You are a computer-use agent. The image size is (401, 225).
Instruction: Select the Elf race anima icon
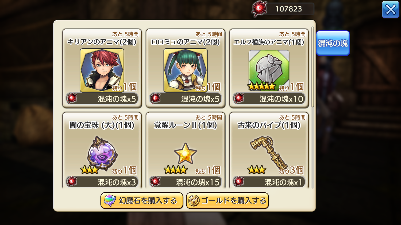[269, 68]
